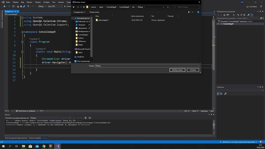
Task: Expand ConsoleApp9 project in Solution Explorer
Action: 218,24
